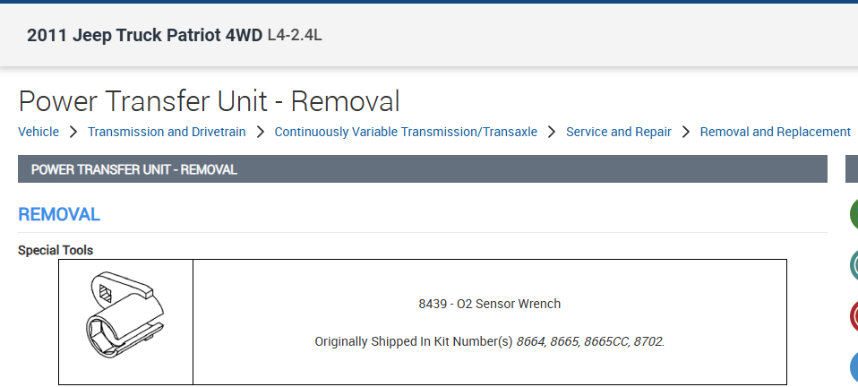Open the O2 Sensor Wrench tool illustration
Viewport: 858px width, 387px height.
[124, 321]
